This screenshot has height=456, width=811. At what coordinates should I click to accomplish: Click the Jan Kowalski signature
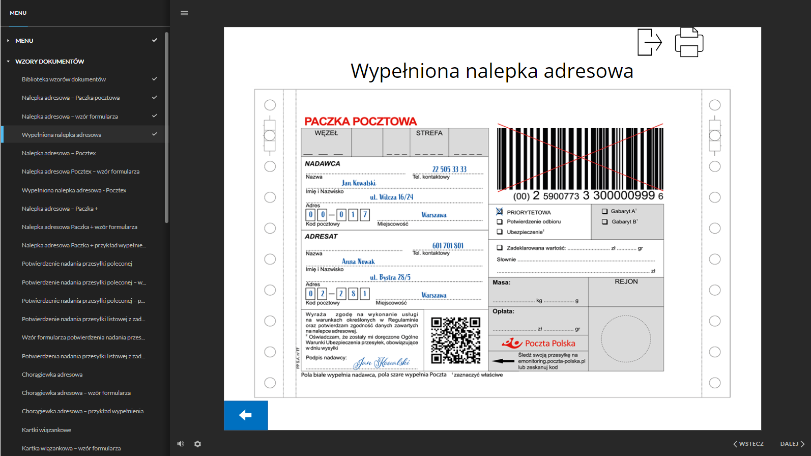pos(382,362)
